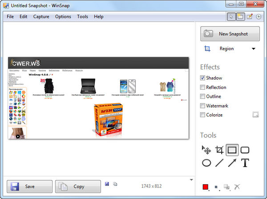
Task: Select the Crop tool in Tools panel
Action: (x=219, y=150)
